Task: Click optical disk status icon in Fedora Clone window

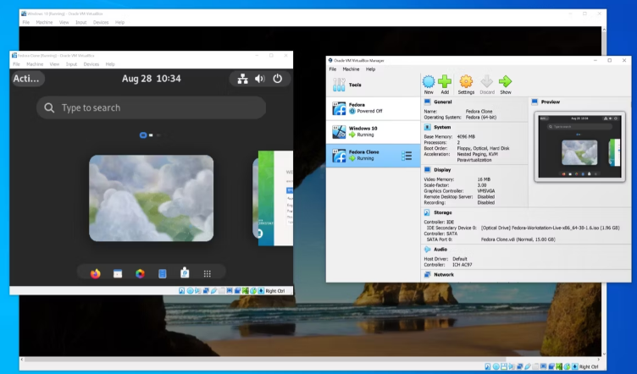Action: [x=190, y=291]
